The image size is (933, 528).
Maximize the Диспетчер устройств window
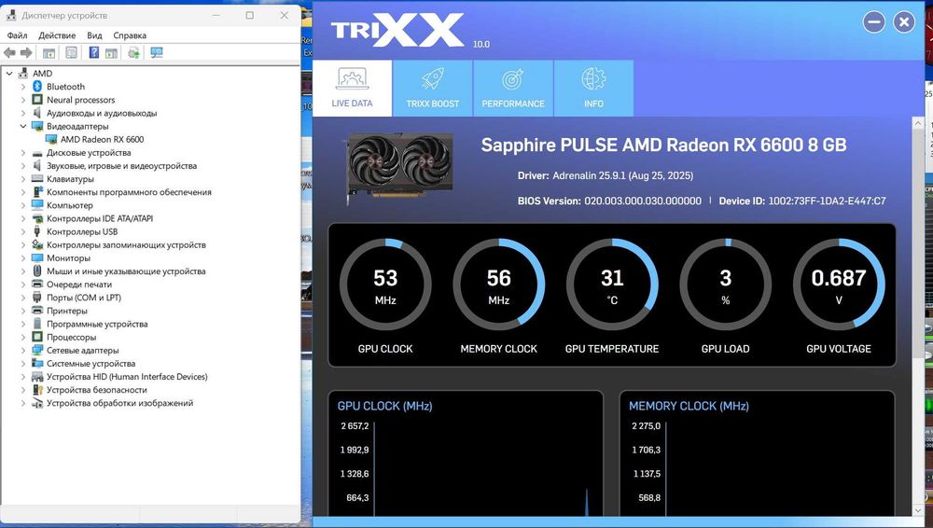pos(250,16)
